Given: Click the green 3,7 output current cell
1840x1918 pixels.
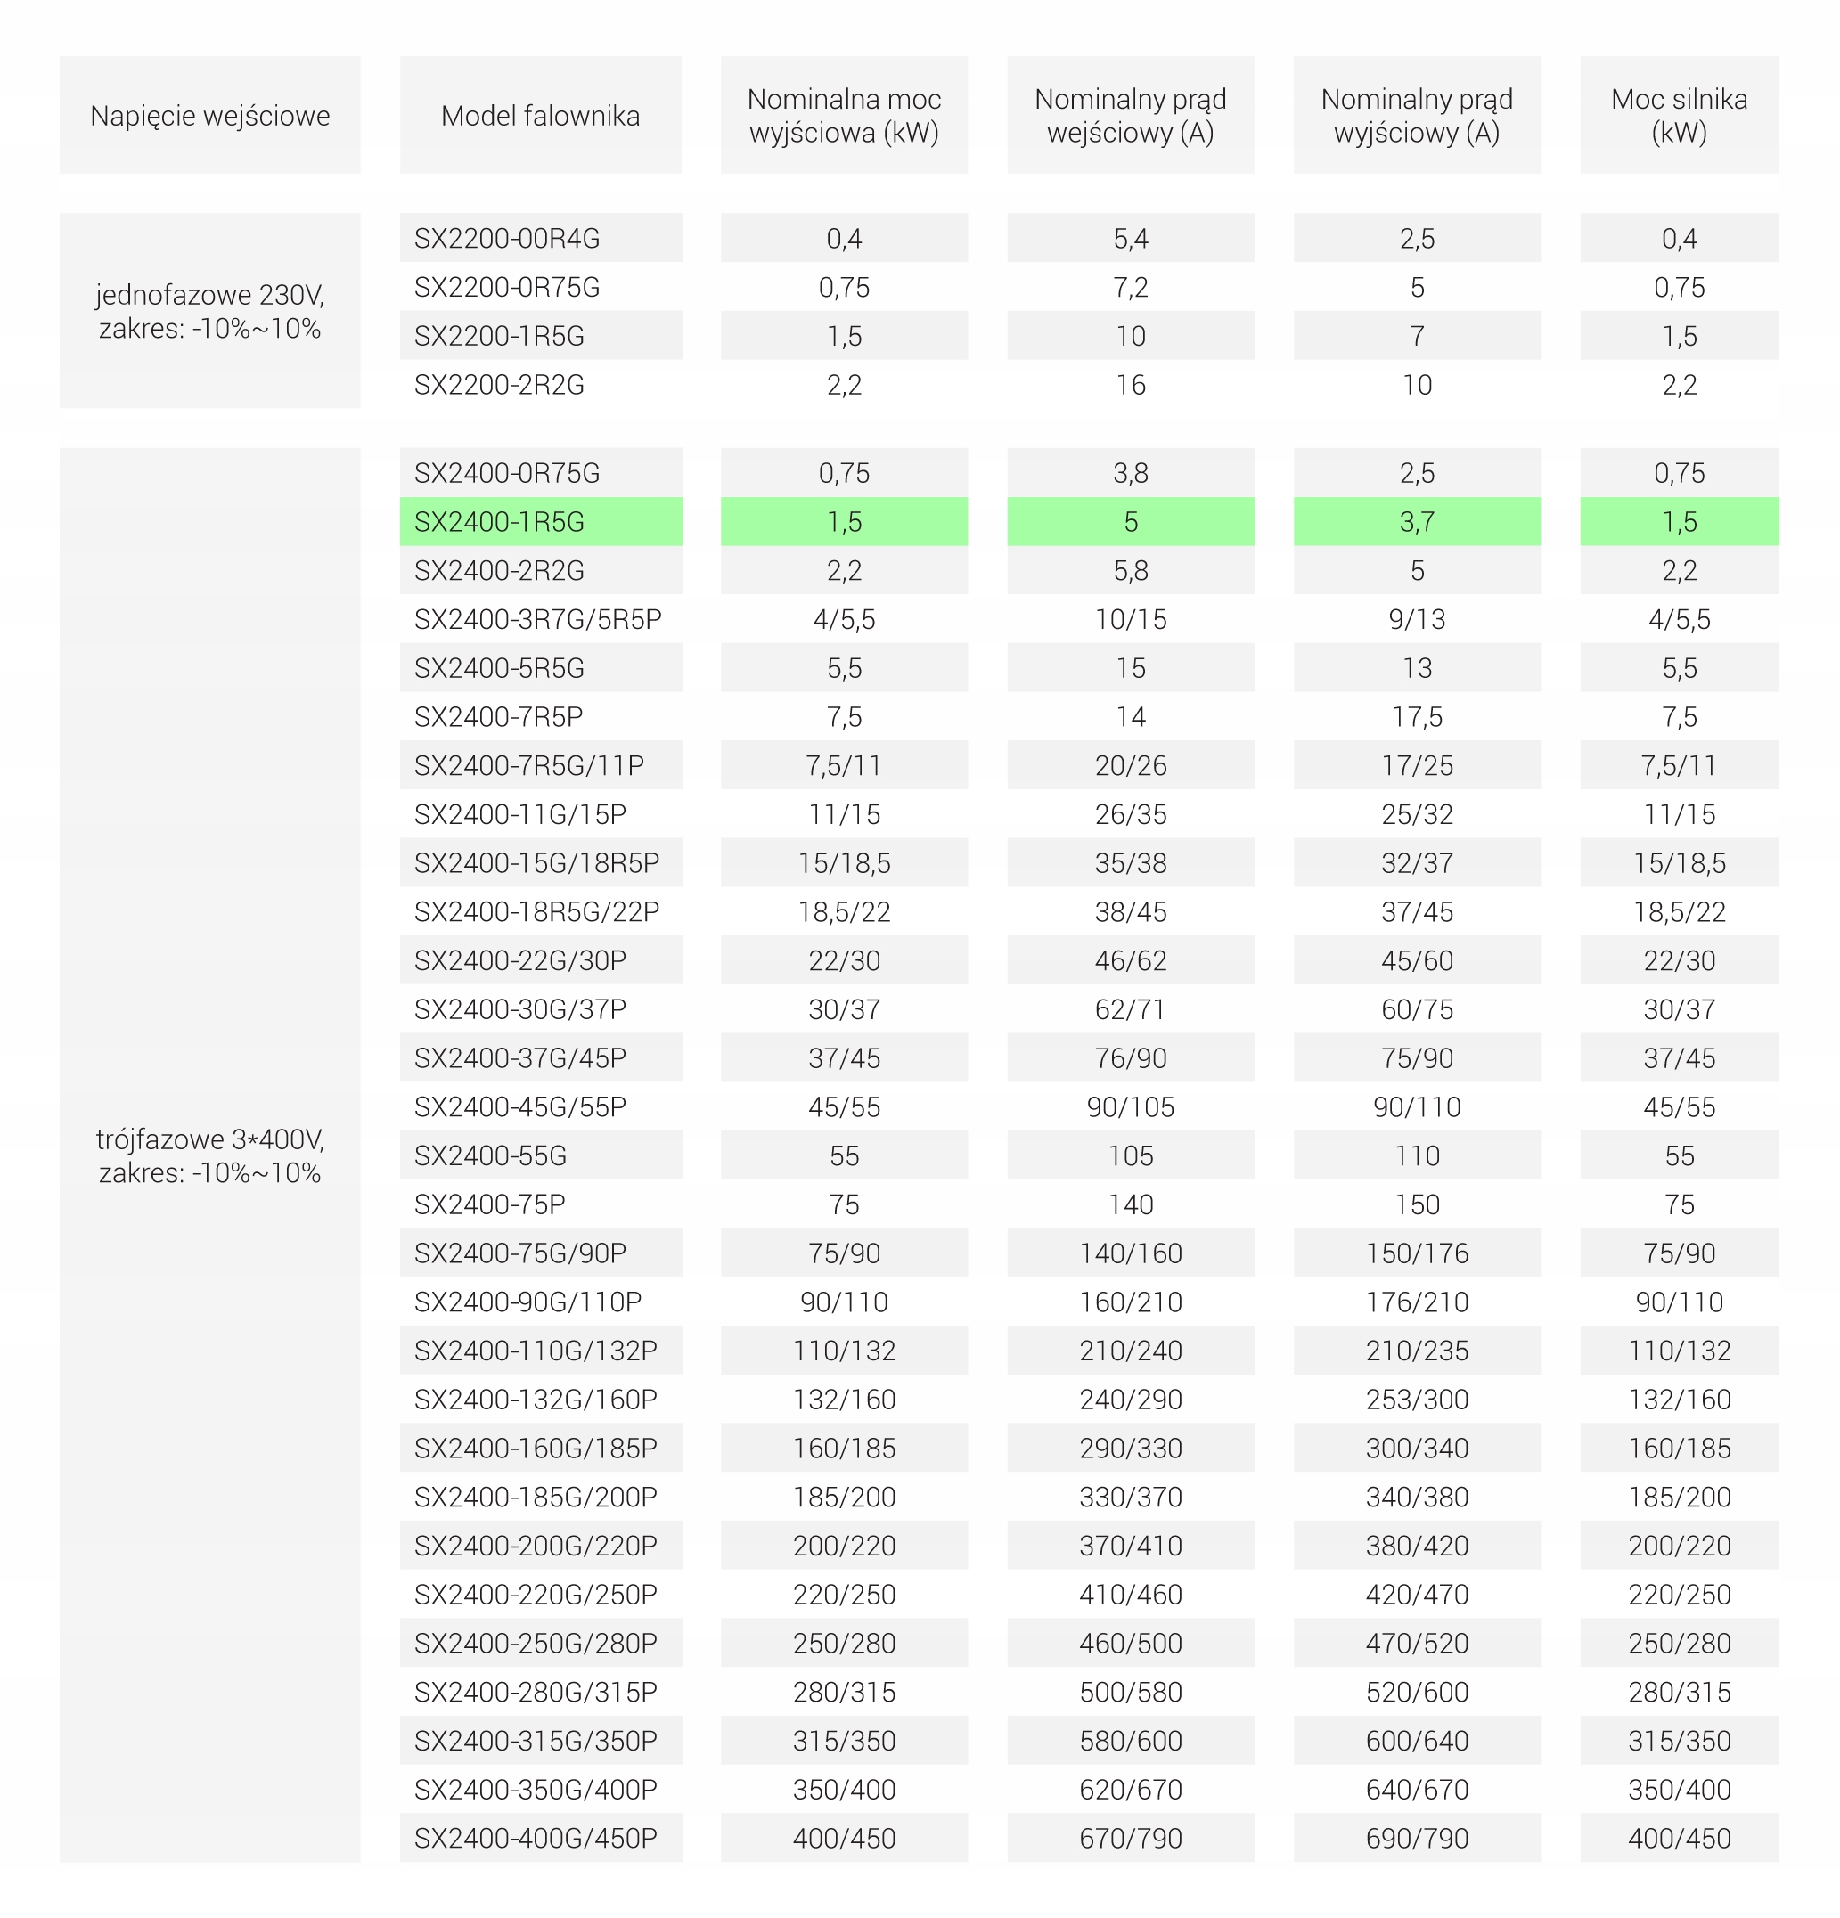Looking at the screenshot, I should click(1416, 521).
